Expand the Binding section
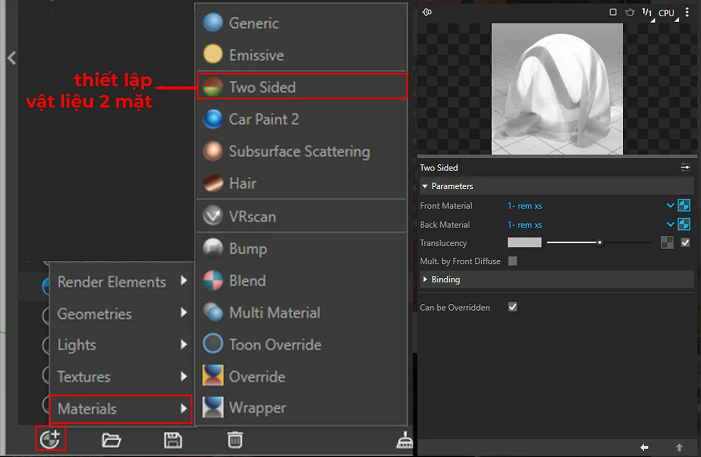Viewport: 701px width, 457px height. point(425,279)
